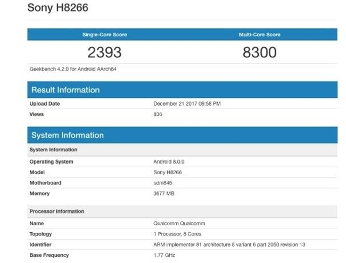Click the 1 Processor, 8 Cores value
This screenshot has width=346, height=263.
(x=177, y=234)
